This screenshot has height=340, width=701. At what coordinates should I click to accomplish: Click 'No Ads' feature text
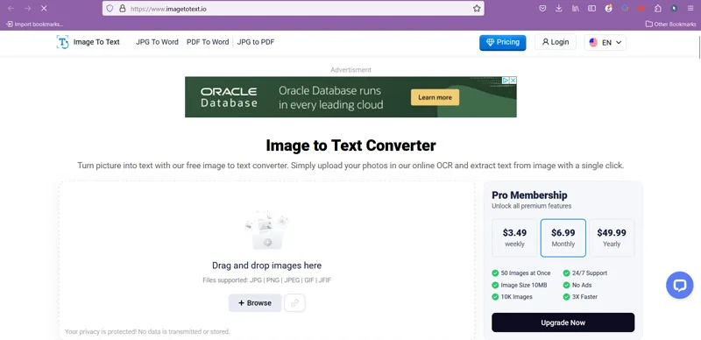point(582,285)
